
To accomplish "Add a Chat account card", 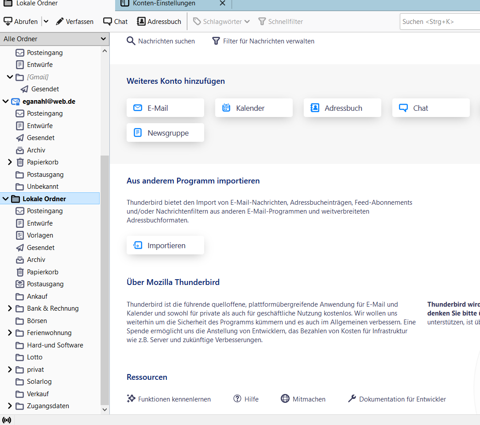I will (431, 108).
